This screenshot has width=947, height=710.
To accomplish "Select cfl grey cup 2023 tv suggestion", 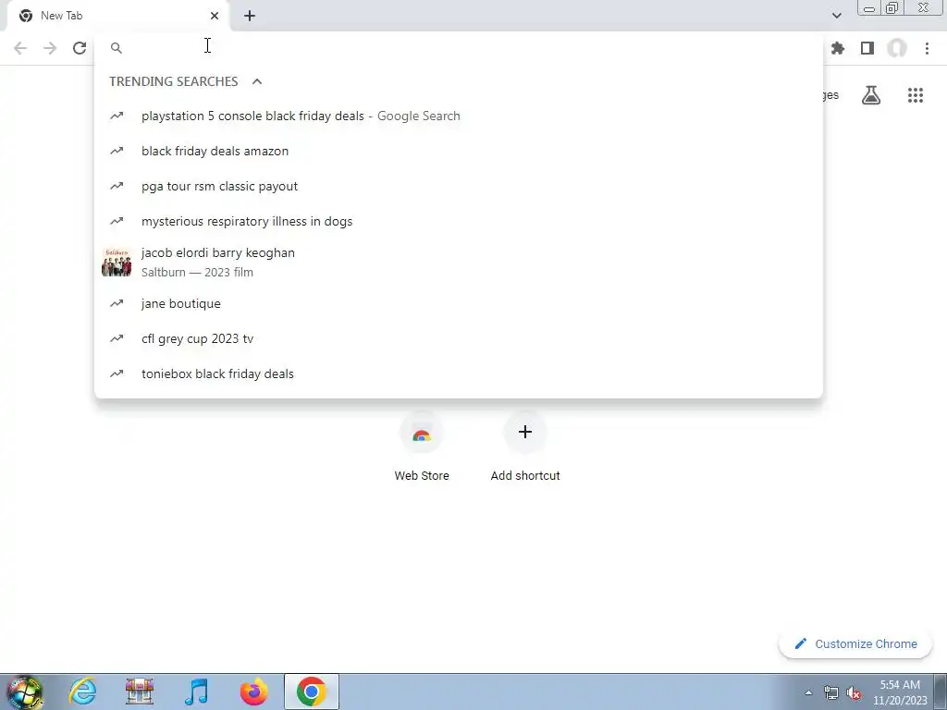I will point(459,338).
